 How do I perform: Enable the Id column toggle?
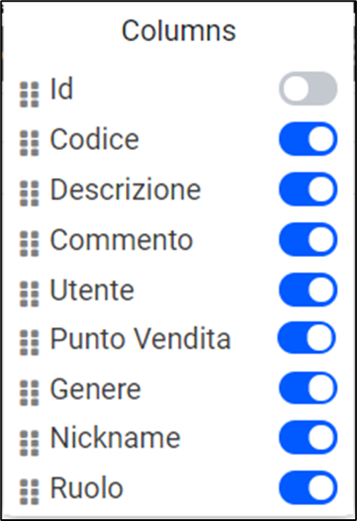click(x=308, y=89)
